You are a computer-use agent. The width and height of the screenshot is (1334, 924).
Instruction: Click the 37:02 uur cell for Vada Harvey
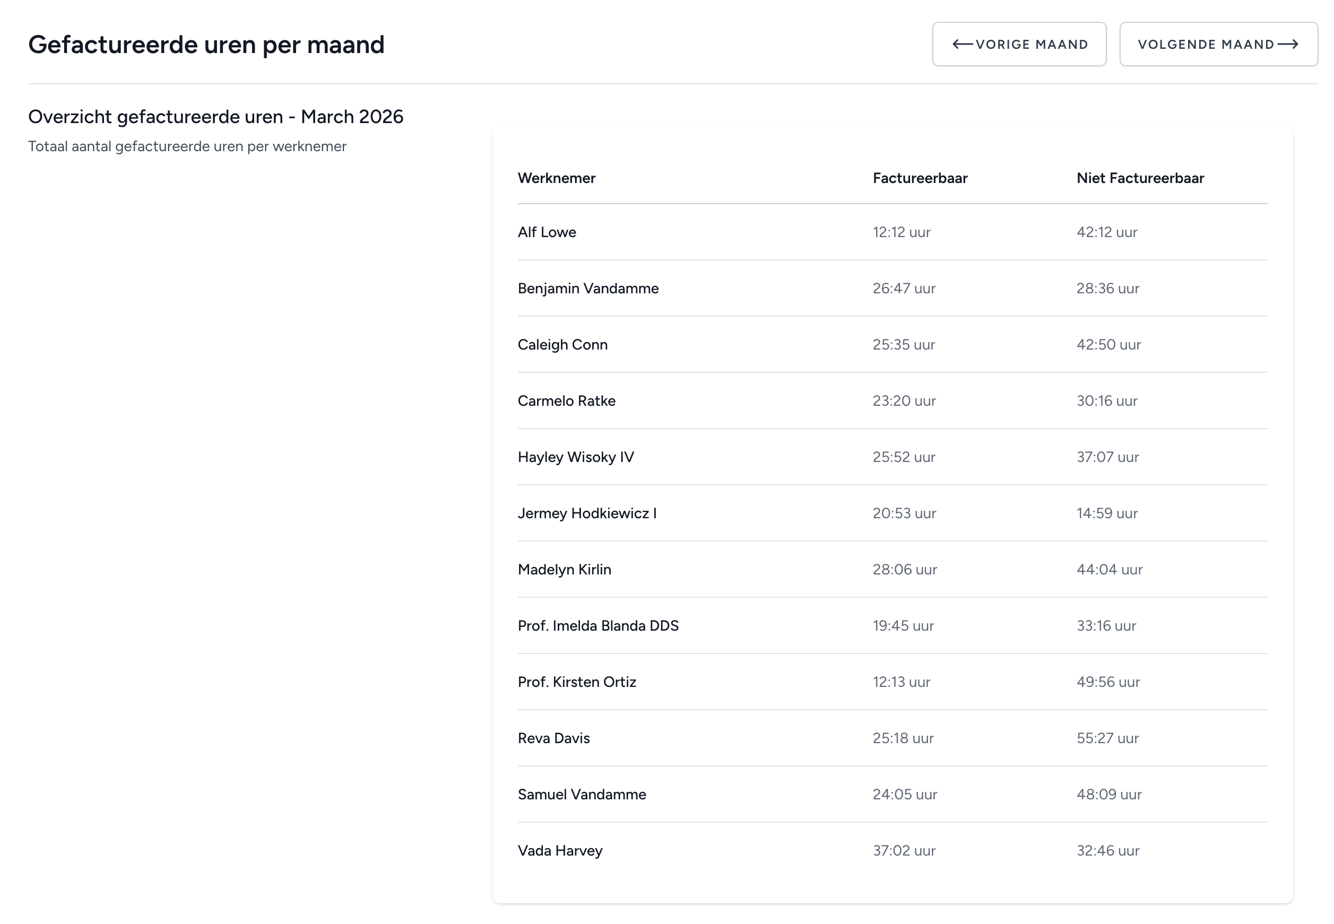click(x=904, y=850)
